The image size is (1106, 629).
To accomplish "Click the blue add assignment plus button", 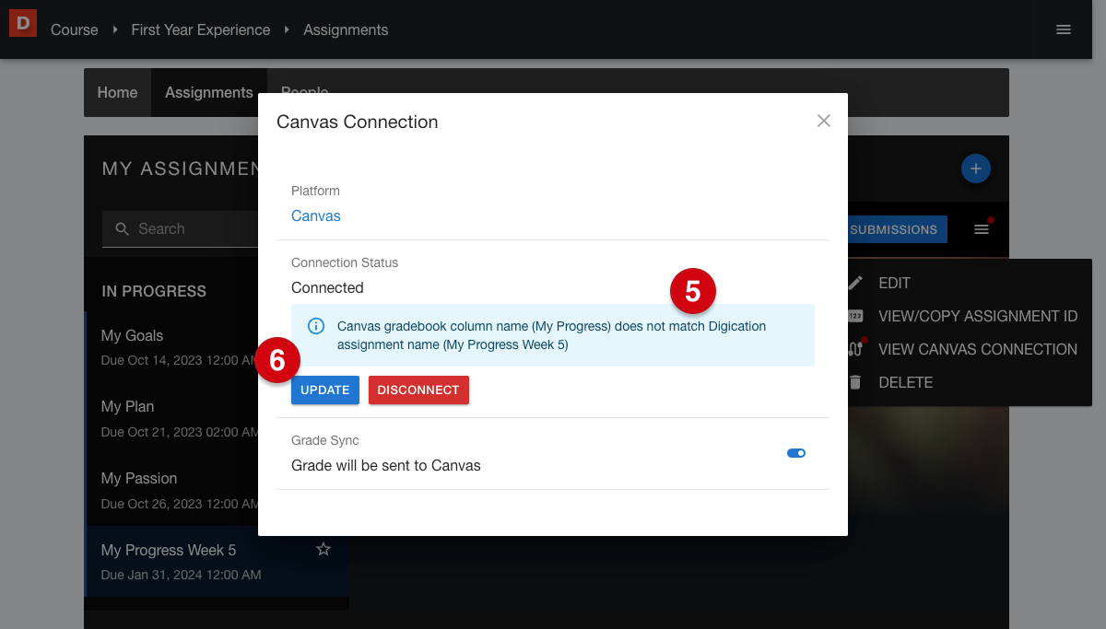I will click(975, 169).
